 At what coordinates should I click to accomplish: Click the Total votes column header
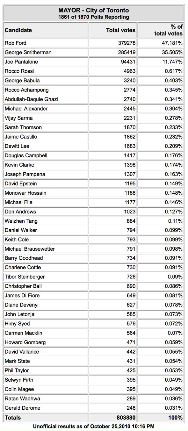[x=113, y=30]
